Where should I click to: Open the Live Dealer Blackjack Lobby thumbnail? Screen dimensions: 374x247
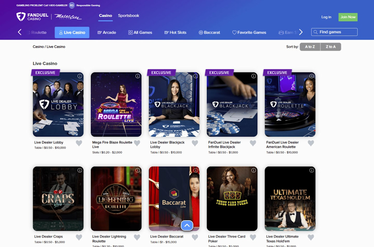tap(174, 105)
